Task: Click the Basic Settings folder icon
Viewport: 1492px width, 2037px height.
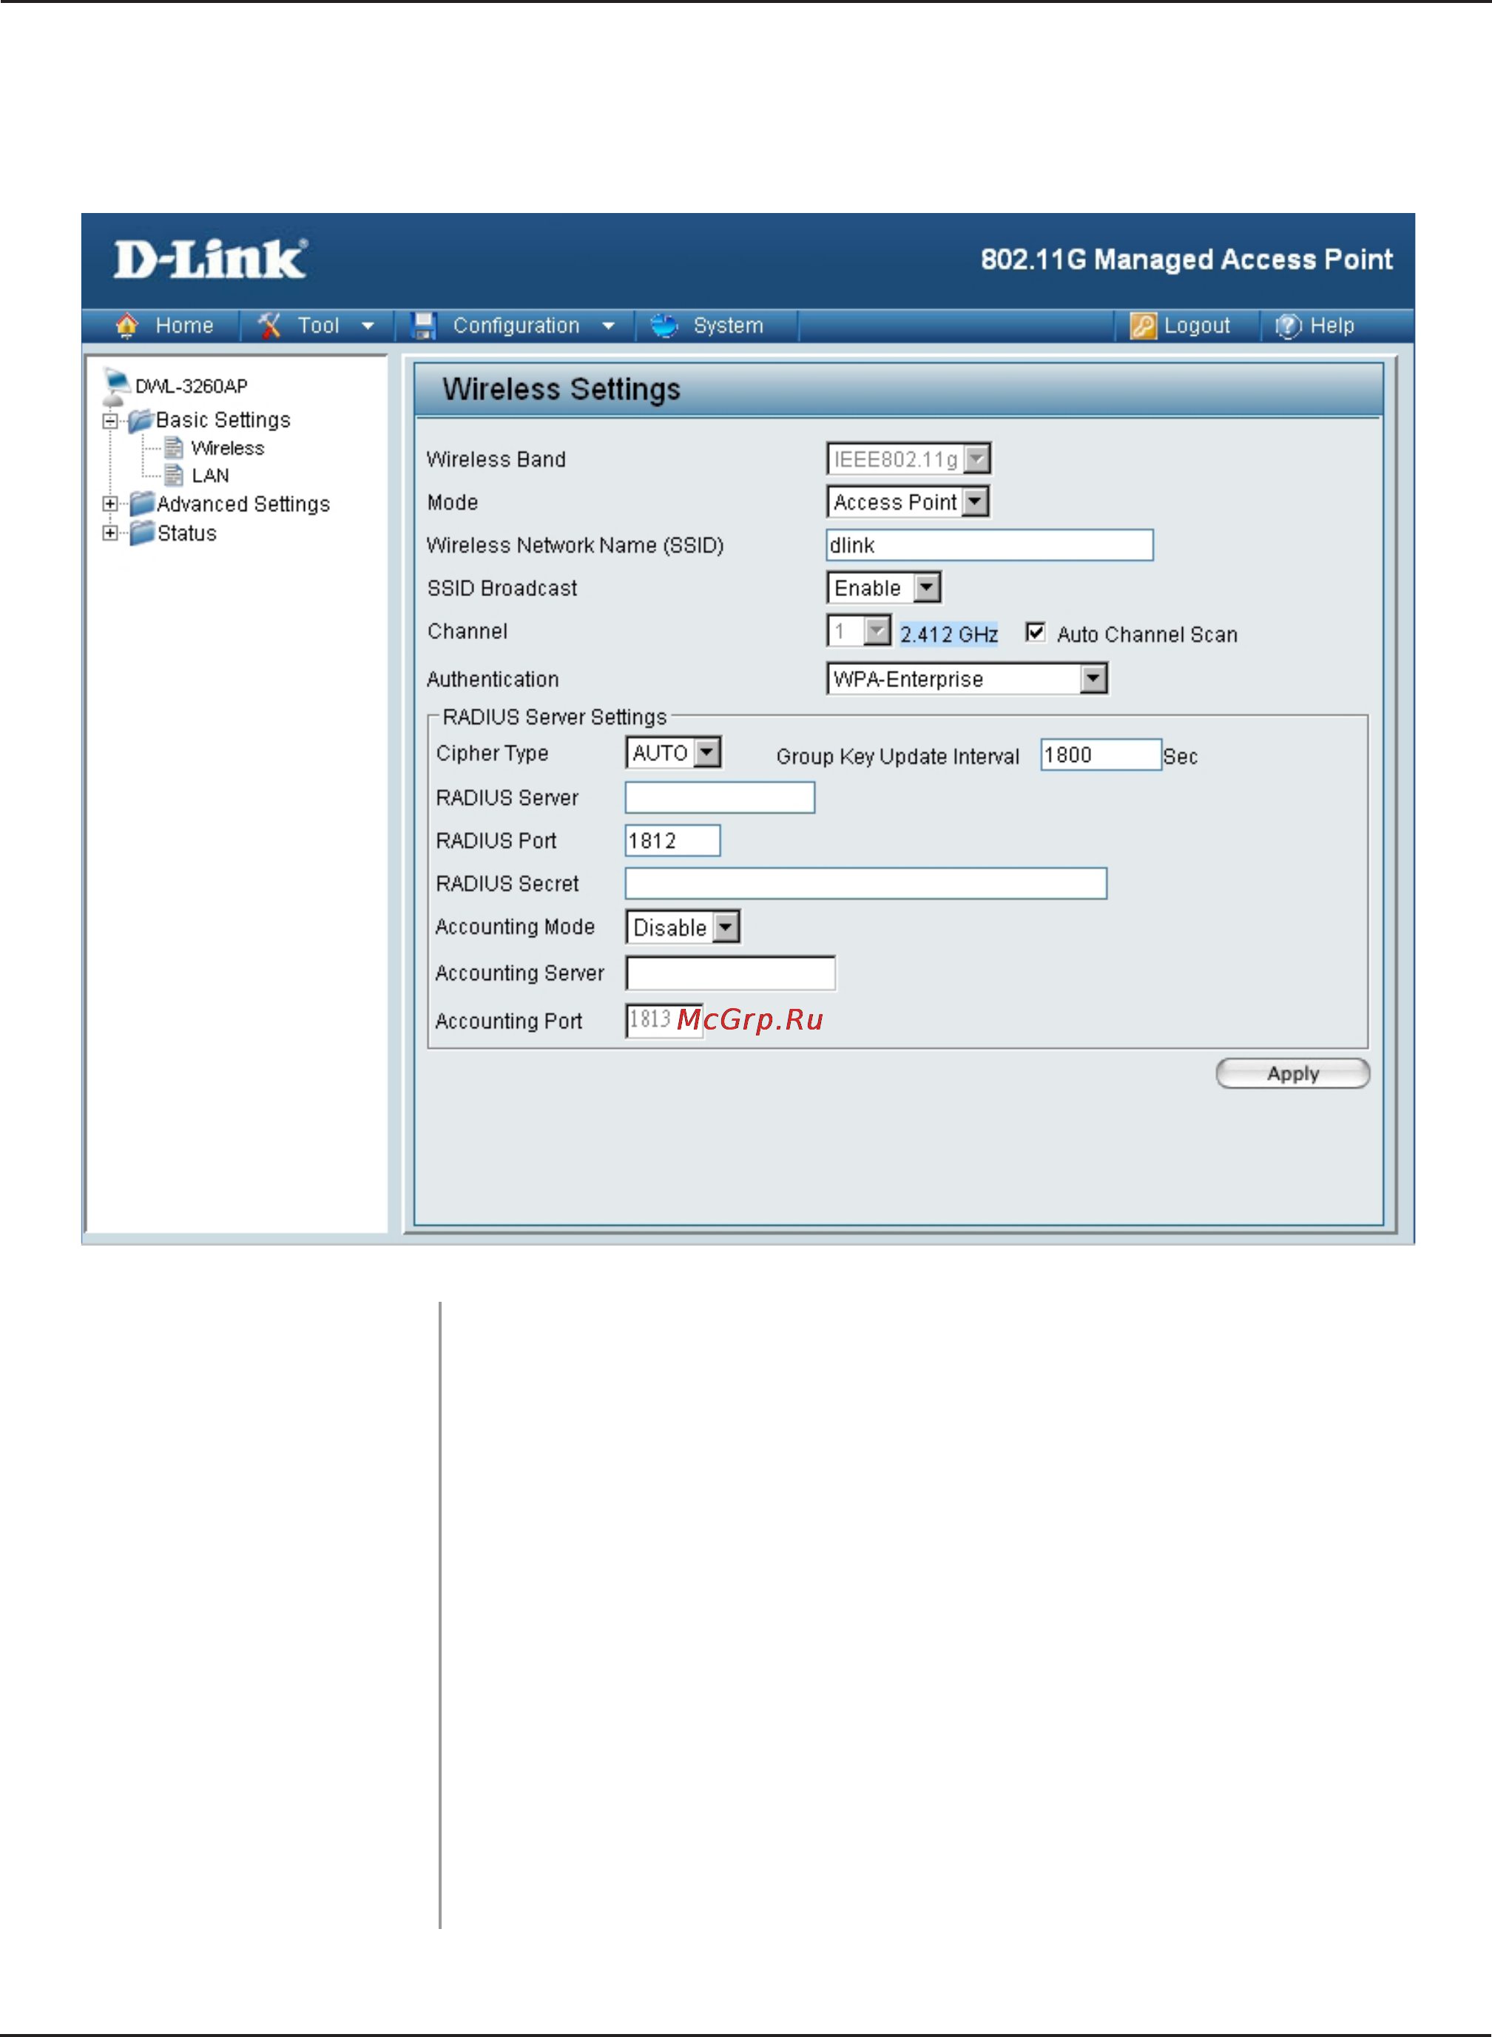Action: click(x=141, y=420)
